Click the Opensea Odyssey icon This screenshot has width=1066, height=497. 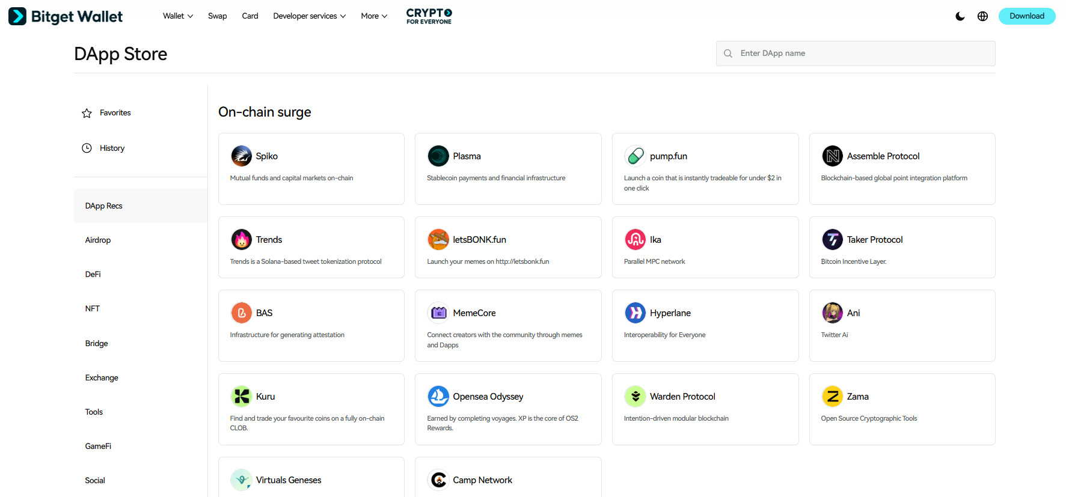tap(438, 397)
